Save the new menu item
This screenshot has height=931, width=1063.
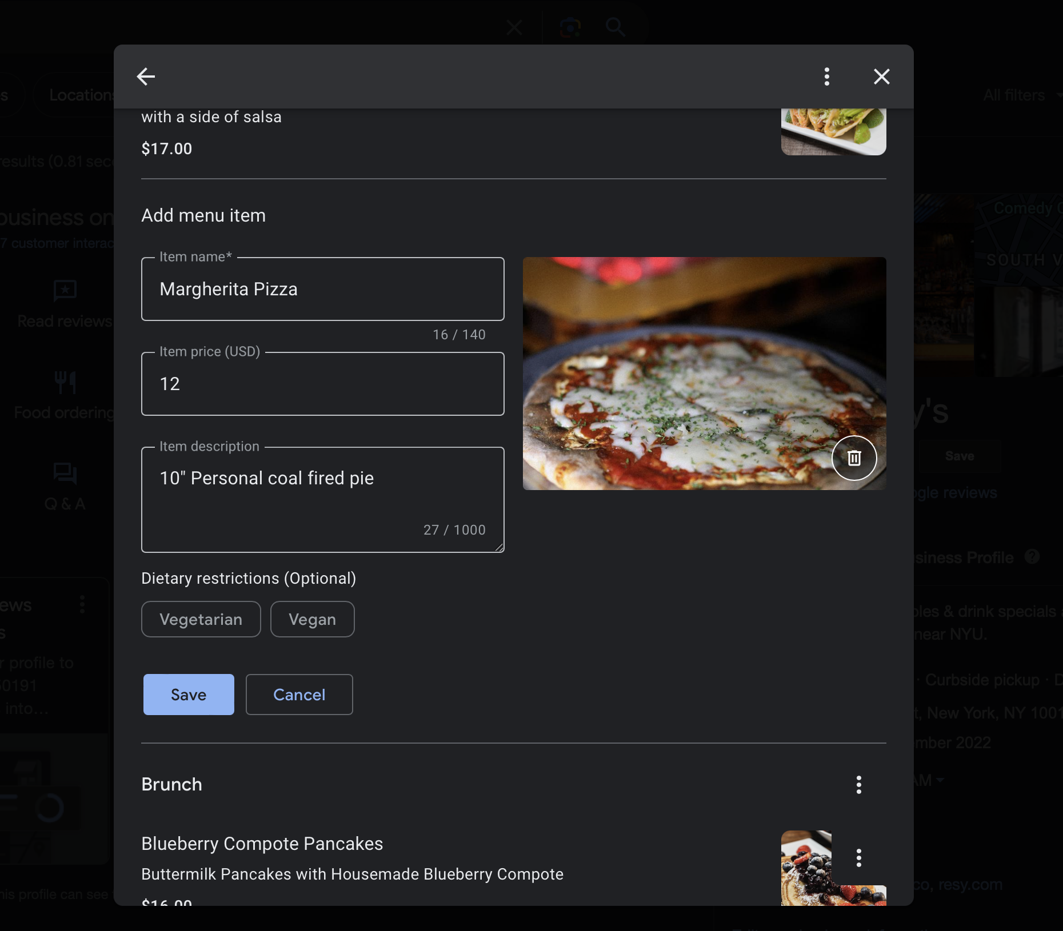(189, 695)
